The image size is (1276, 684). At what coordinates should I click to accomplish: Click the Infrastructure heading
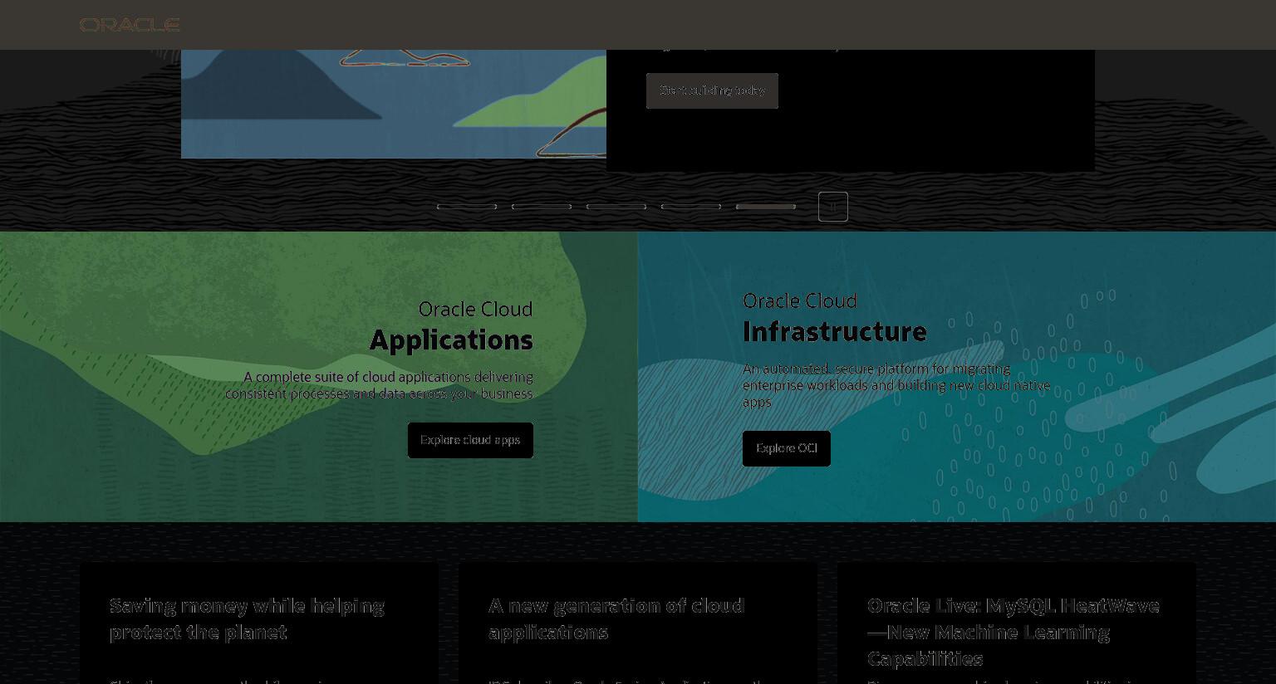pyautogui.click(x=835, y=331)
